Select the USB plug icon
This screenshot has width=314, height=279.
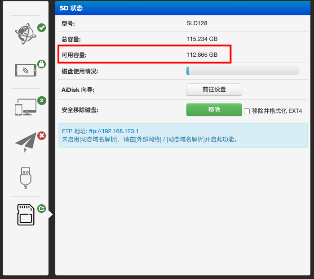click(x=26, y=178)
